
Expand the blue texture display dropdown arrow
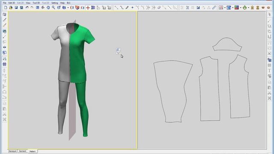[232, 8]
